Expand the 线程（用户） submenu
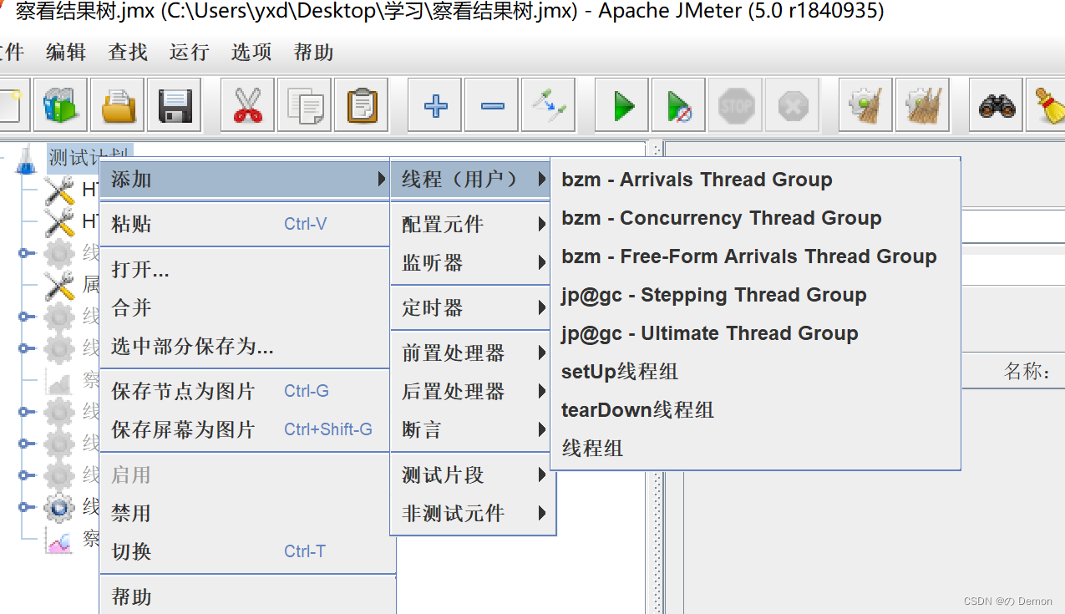The image size is (1065, 614). 470,179
